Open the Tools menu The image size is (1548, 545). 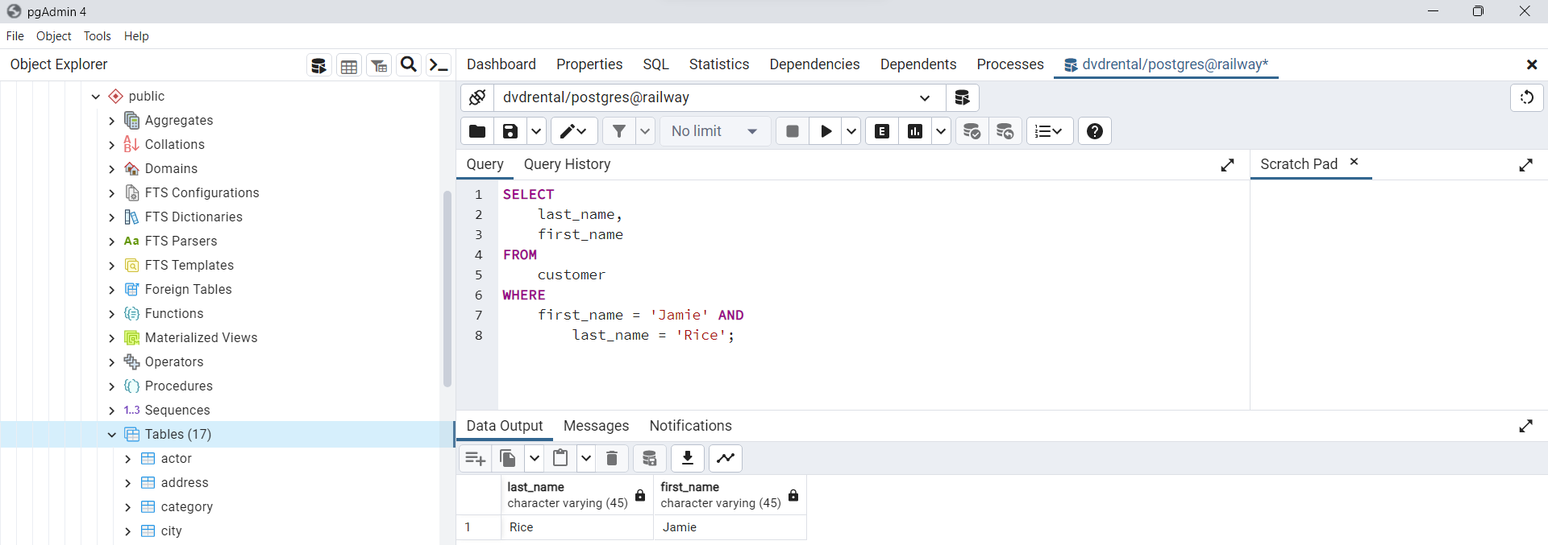click(98, 36)
